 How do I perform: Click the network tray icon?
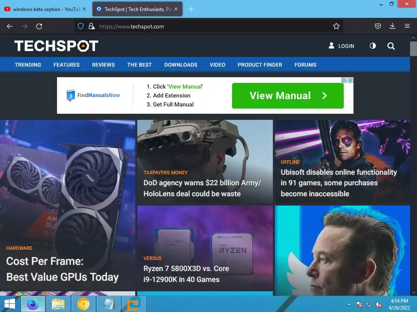click(x=369, y=304)
